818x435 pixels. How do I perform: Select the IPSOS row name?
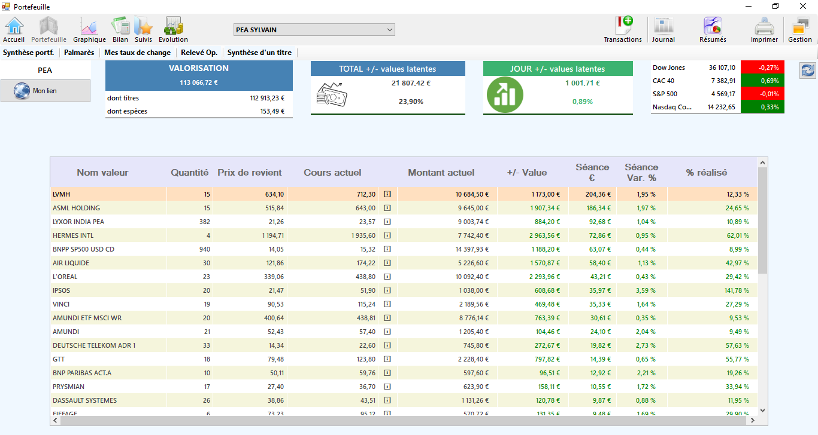[62, 290]
